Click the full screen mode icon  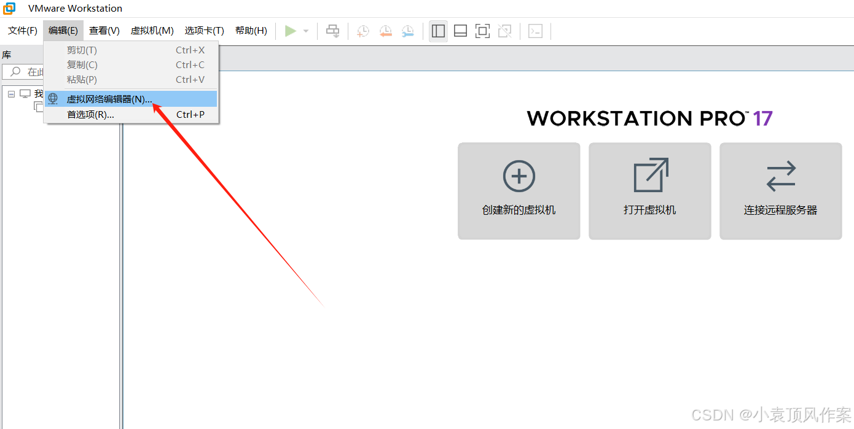tap(482, 31)
